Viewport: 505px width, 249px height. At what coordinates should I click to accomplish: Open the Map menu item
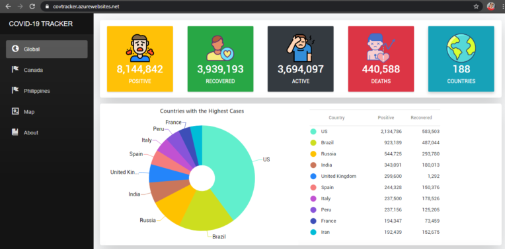(47, 112)
